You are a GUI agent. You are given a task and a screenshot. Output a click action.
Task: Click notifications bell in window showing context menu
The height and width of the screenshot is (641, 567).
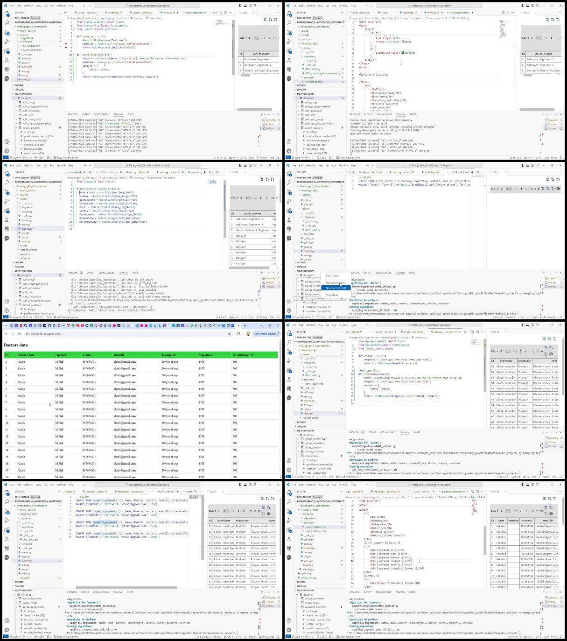pyautogui.click(x=560, y=317)
